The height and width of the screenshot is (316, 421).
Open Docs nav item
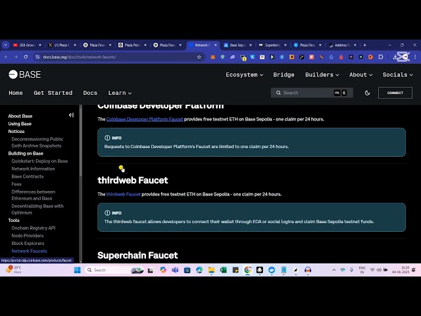coord(90,93)
